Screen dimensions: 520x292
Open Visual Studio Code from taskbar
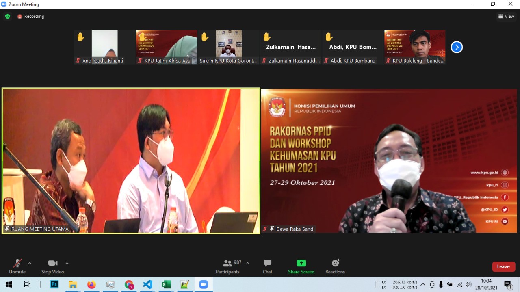point(147,284)
